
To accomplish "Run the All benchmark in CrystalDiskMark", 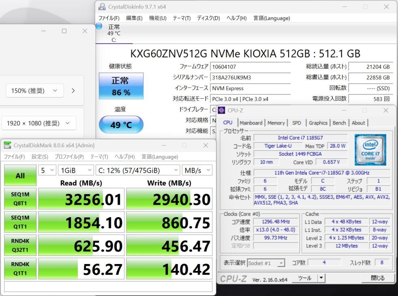I will [x=20, y=175].
